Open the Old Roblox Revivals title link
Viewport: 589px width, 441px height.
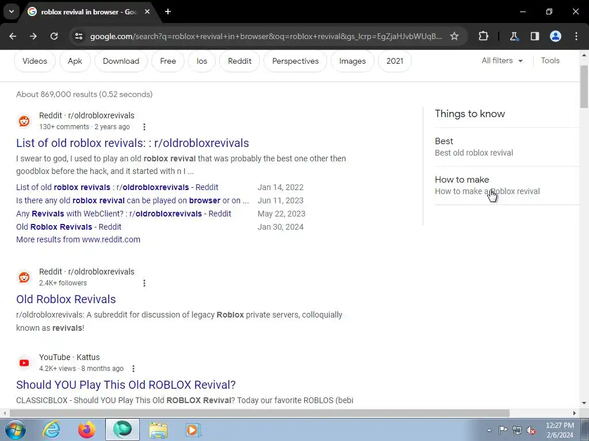[x=66, y=299]
